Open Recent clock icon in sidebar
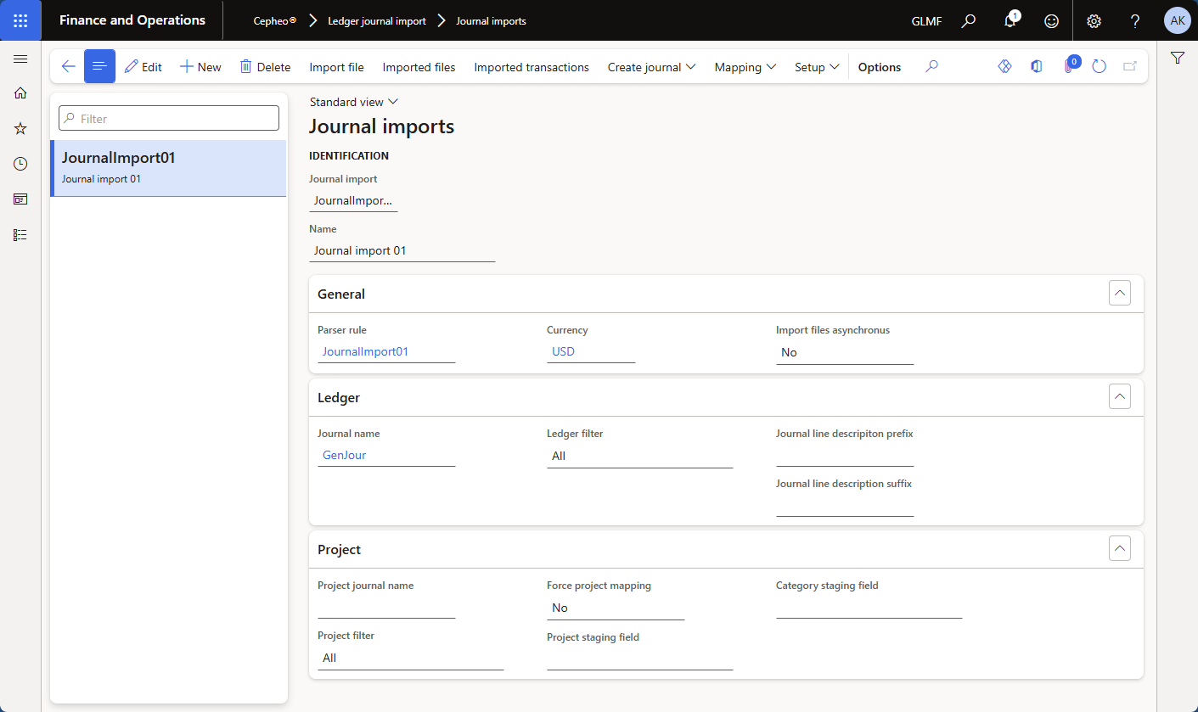This screenshot has height=712, width=1198. [x=20, y=164]
